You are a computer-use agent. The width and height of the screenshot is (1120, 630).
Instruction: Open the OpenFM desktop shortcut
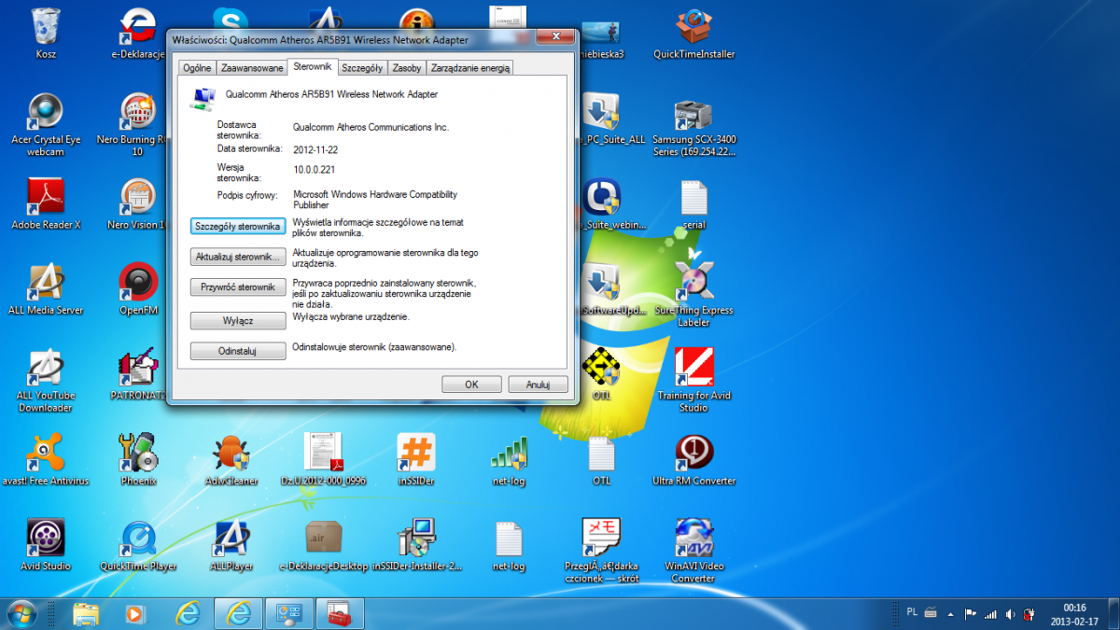tap(138, 287)
